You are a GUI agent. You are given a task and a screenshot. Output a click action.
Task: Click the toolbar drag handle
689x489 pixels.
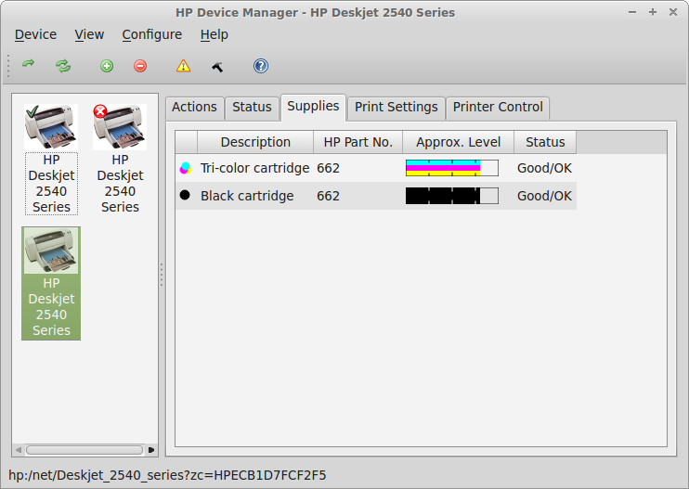tap(8, 66)
